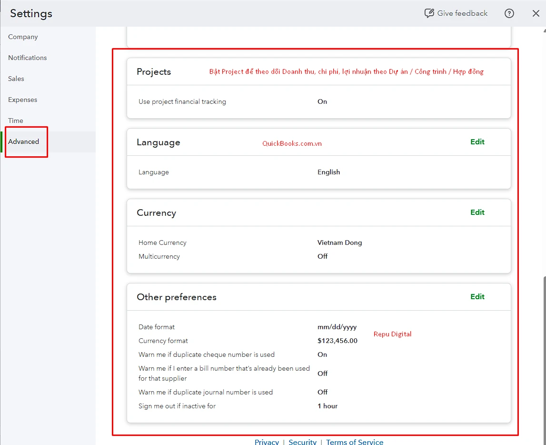Click the Give feedback speech-bubble icon

click(x=429, y=13)
